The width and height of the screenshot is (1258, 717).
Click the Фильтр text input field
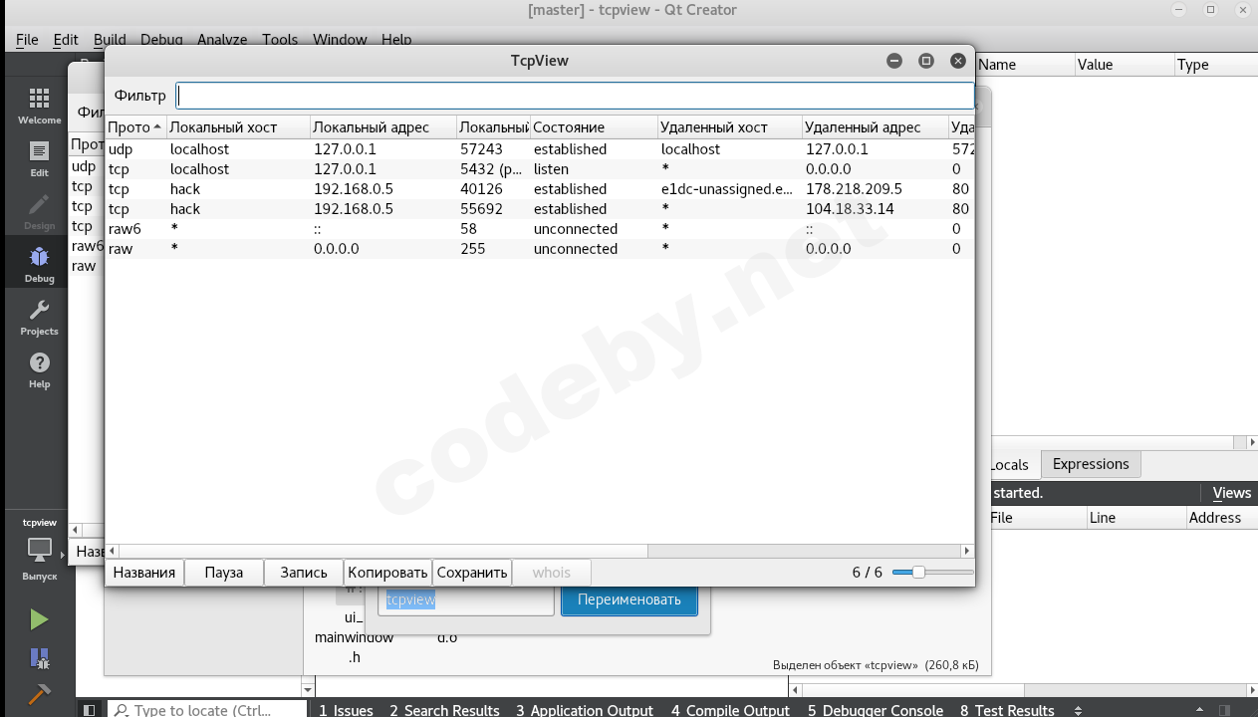tap(575, 96)
